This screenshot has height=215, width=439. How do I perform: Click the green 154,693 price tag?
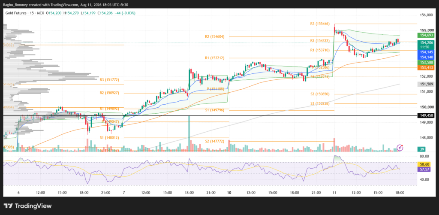click(x=425, y=35)
